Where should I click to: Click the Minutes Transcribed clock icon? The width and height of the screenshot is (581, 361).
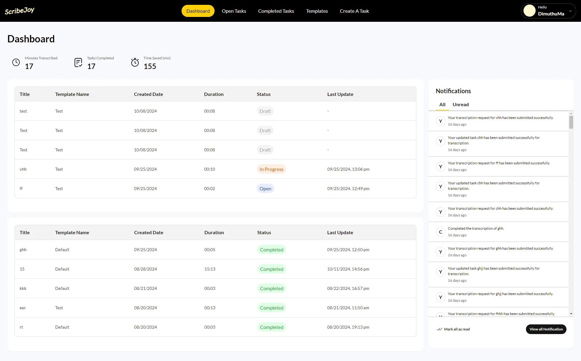pos(16,62)
